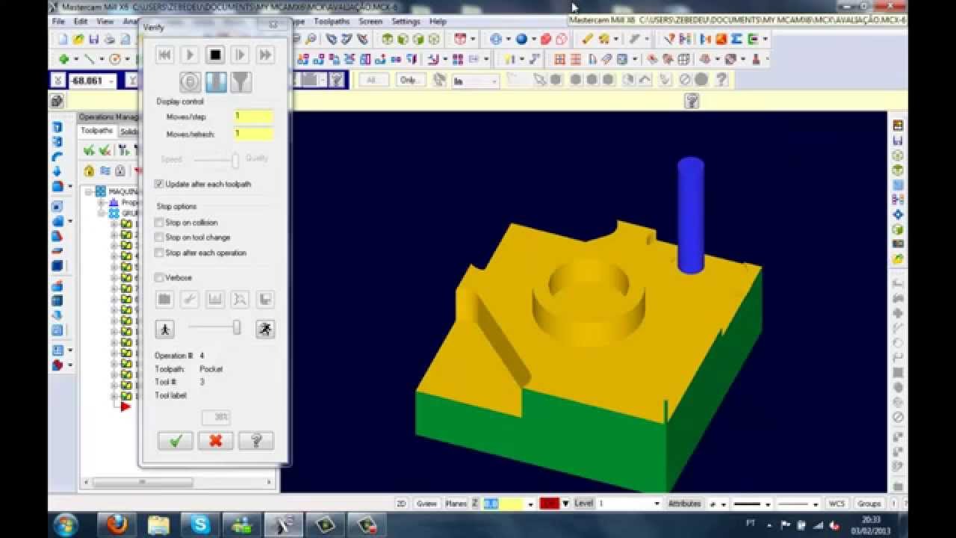Viewport: 956px width, 538px height.
Task: Open Verify dialog help button
Action: click(x=255, y=441)
